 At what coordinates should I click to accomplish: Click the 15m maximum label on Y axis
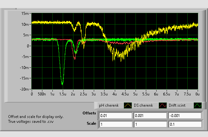[25, 14]
